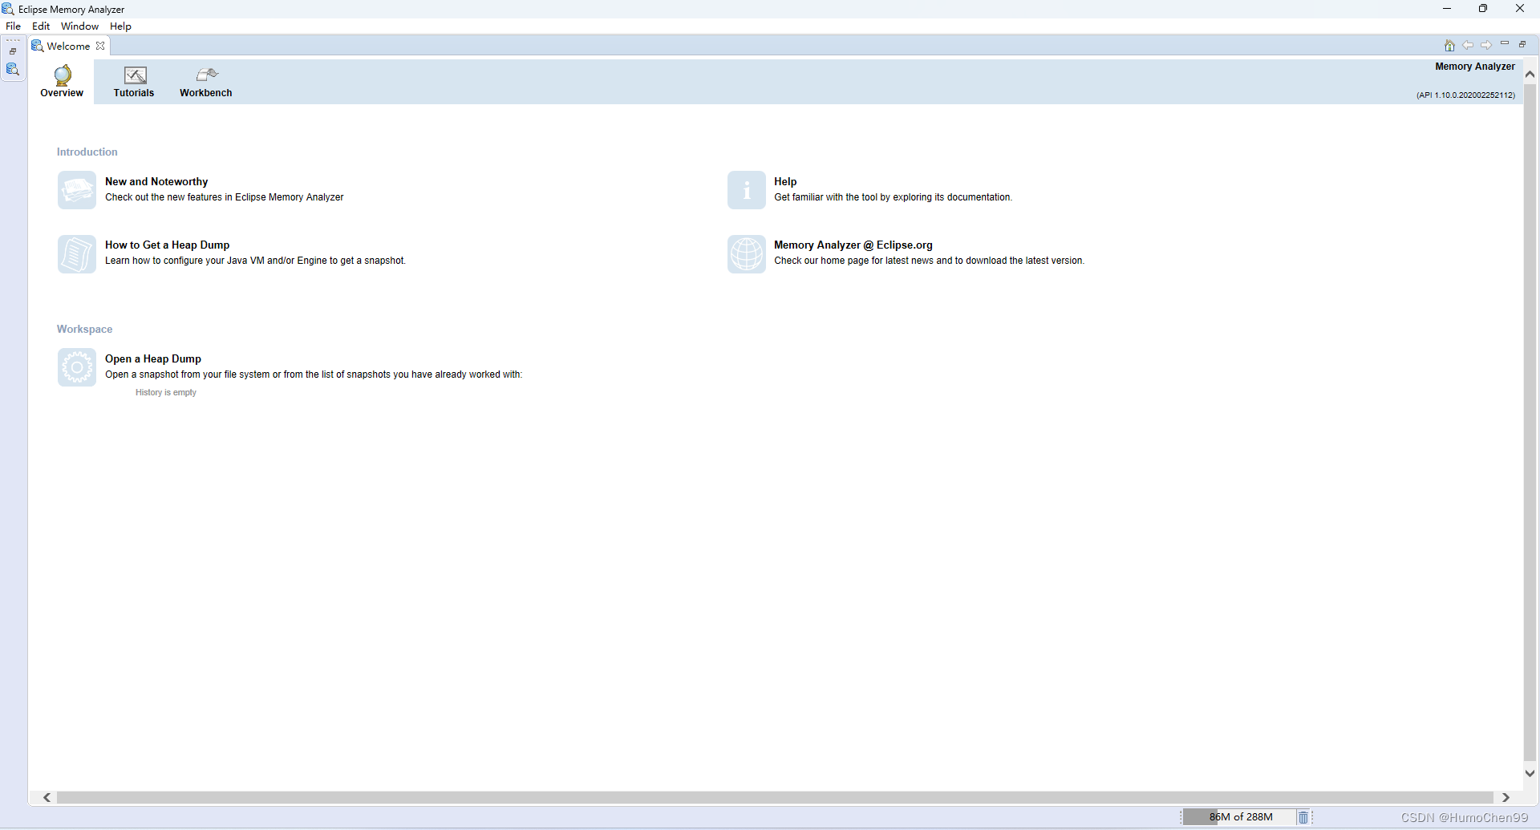Minimize the Welcome view
The height and width of the screenshot is (830, 1540).
[x=1505, y=44]
